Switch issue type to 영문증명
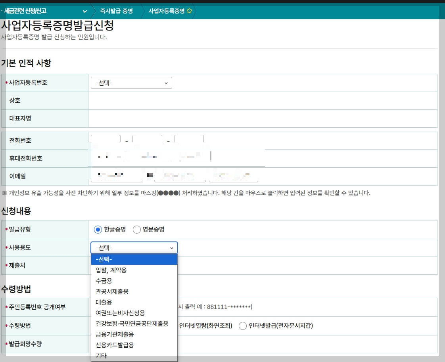The width and height of the screenshot is (445, 362). click(x=136, y=229)
